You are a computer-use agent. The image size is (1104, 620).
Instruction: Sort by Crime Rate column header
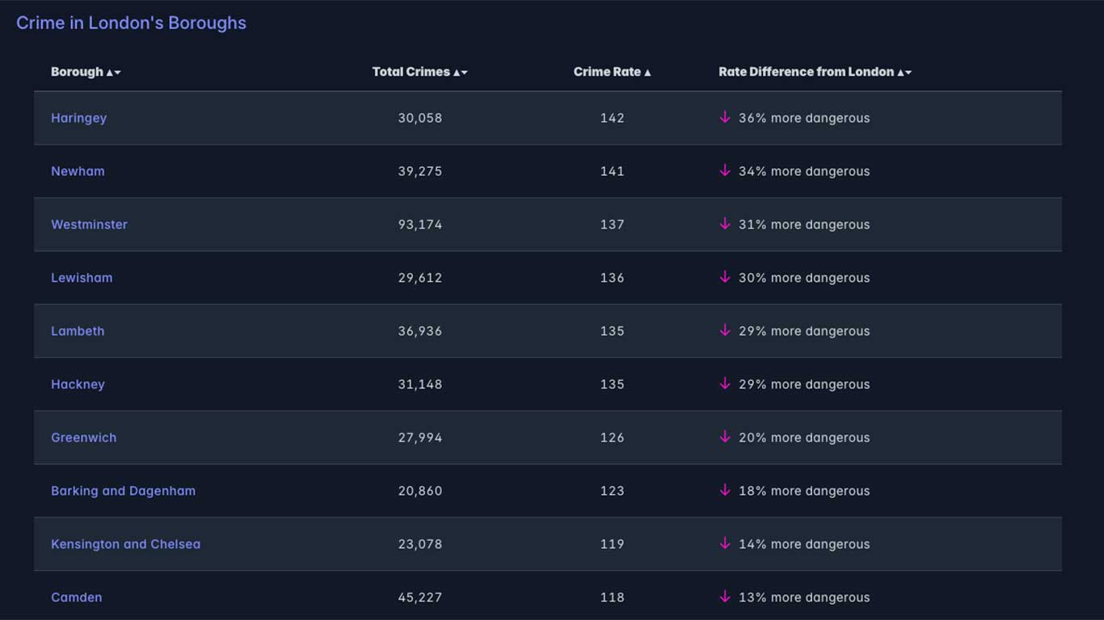point(612,72)
